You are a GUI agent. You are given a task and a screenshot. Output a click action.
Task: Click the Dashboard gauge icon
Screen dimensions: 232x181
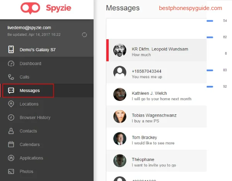(11, 64)
